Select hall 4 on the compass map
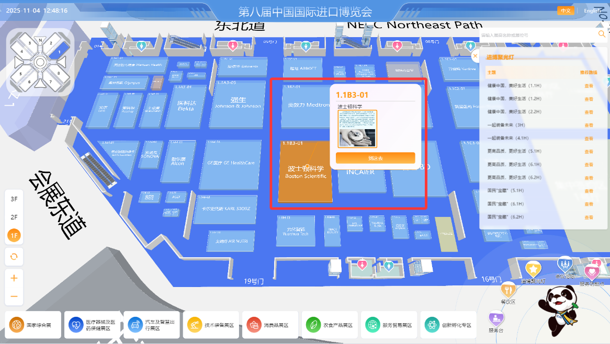 click(21, 51)
